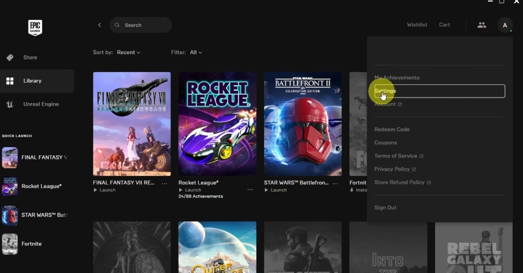Click external link icon beside Store Refund Policy
The image size is (523, 273).
pos(429,183)
